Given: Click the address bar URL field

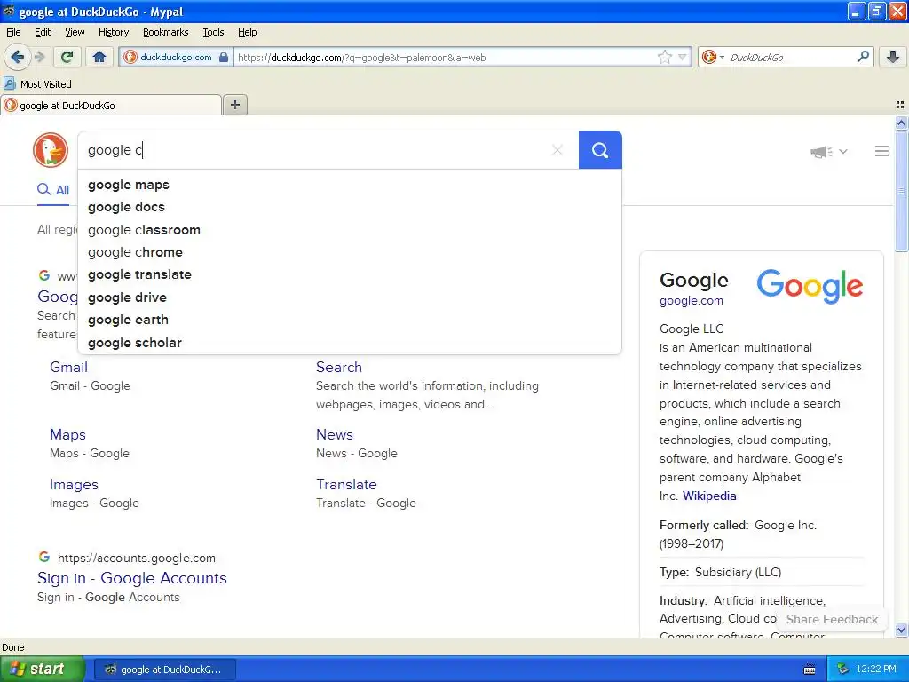Looking at the screenshot, I should click(444, 58).
